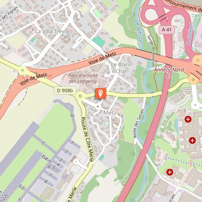
Task: Click the Le Goléron stream label
Action: (190, 34)
